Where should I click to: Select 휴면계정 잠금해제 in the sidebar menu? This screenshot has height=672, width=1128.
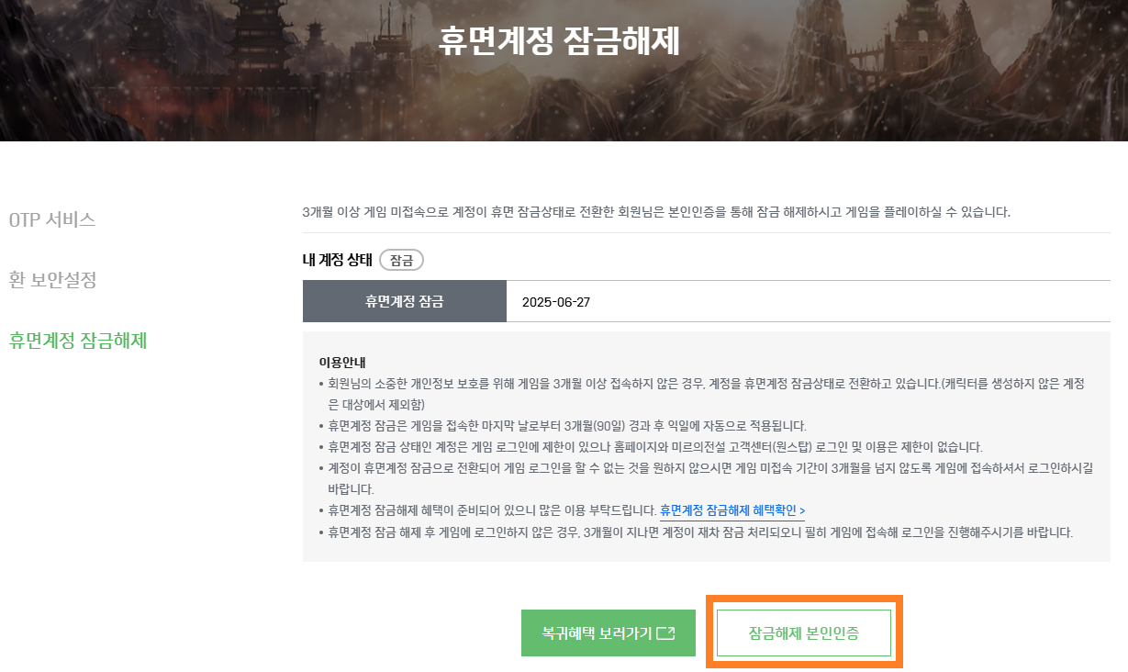78,341
